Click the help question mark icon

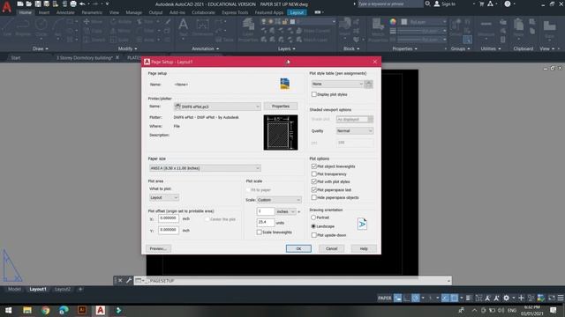click(508, 4)
